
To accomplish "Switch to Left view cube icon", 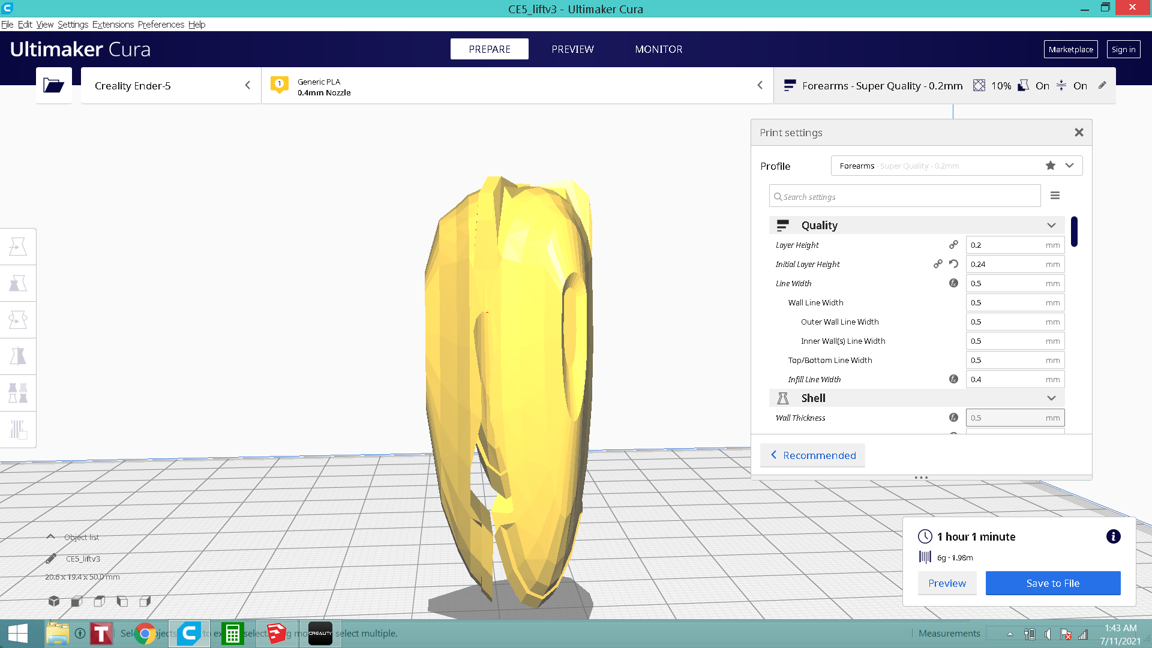I will click(x=122, y=601).
